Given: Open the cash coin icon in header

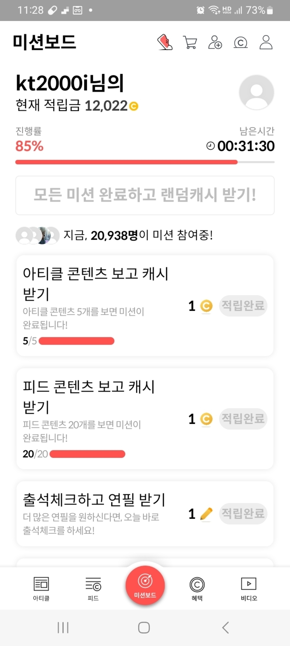Looking at the screenshot, I should (x=240, y=43).
